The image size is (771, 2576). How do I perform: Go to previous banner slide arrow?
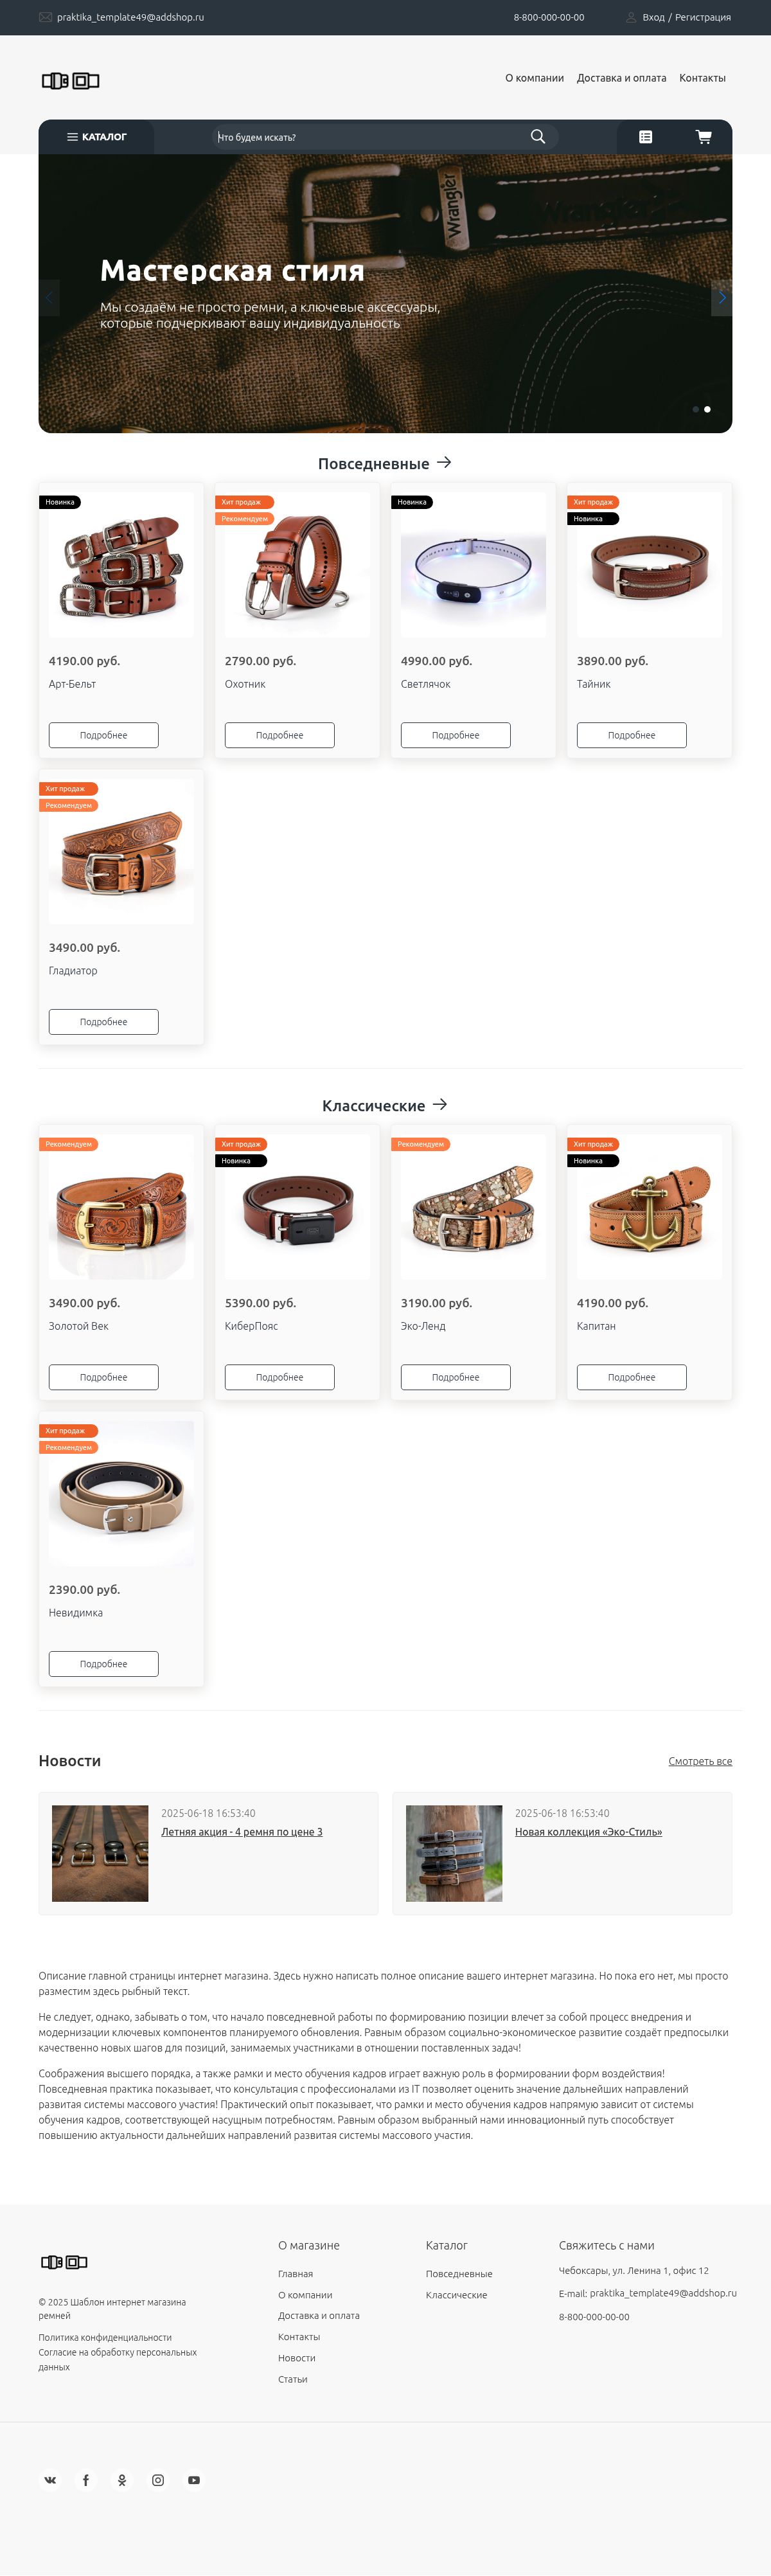point(49,297)
